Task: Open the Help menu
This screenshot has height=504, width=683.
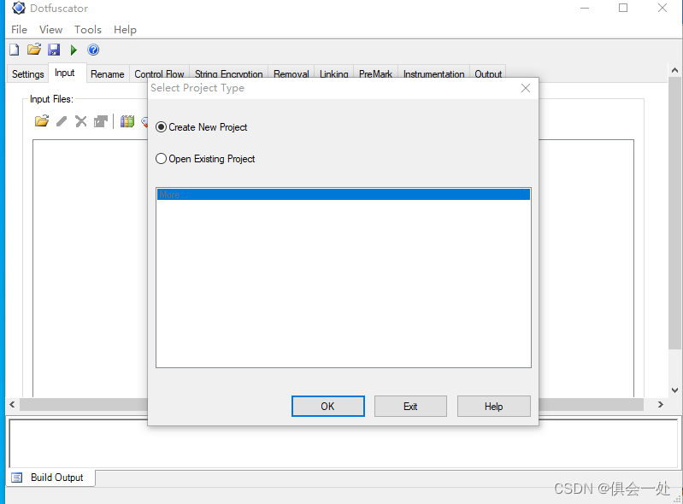Action: (x=125, y=30)
